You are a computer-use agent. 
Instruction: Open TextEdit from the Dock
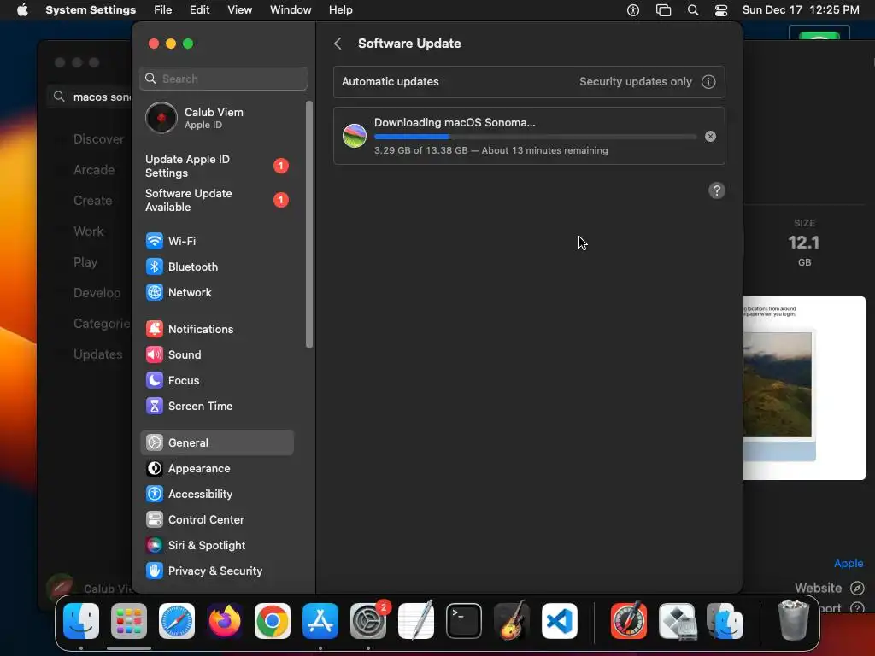tap(416, 621)
